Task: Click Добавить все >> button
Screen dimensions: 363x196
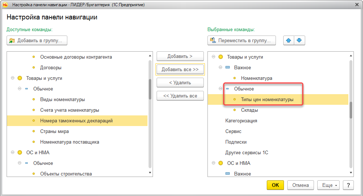Action: click(x=180, y=70)
